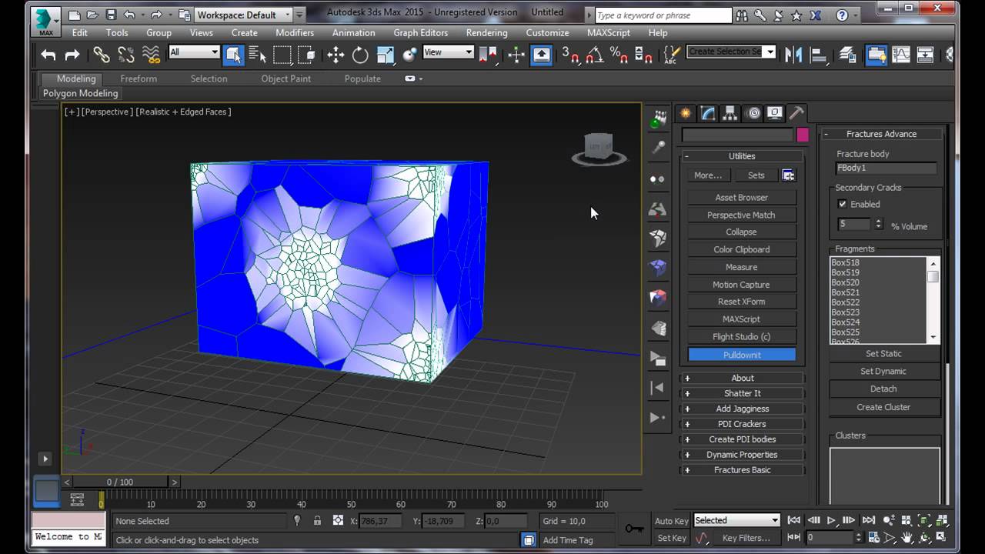Click the Mirror tool icon
The height and width of the screenshot is (554, 985).
(x=793, y=55)
